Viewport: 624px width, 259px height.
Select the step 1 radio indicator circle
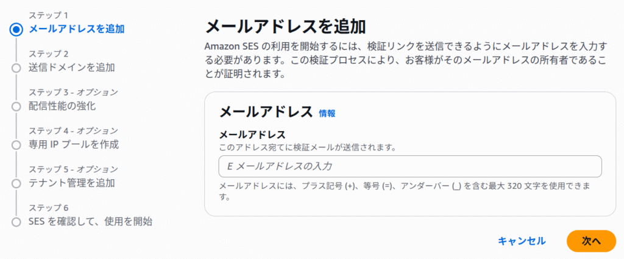(16, 29)
